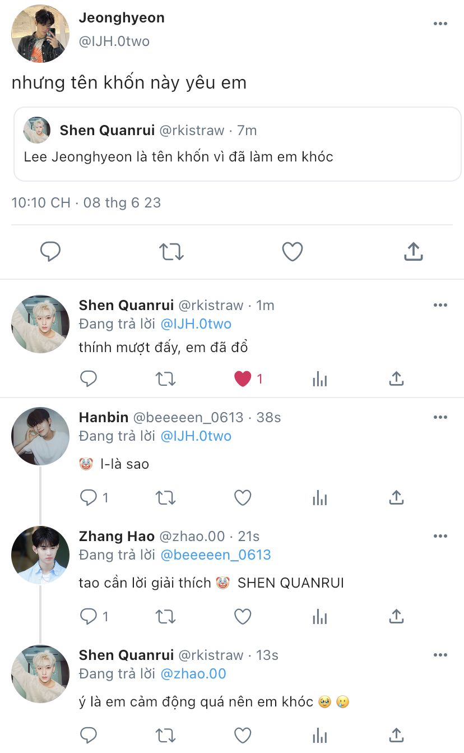Open more options on Zhang Hao's reply
The width and height of the screenshot is (464, 753).
coord(440,537)
